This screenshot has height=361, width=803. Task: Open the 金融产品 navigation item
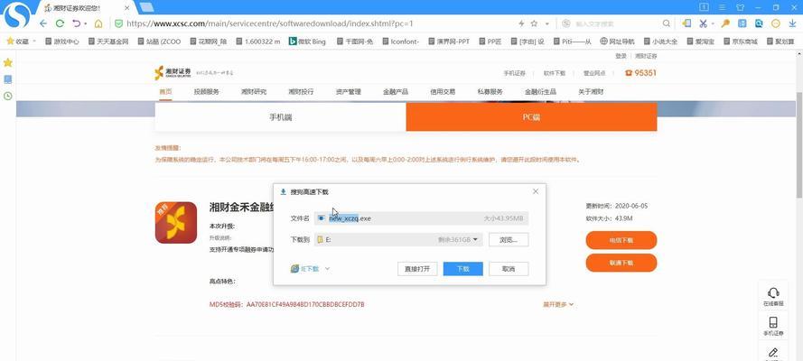tap(396, 92)
